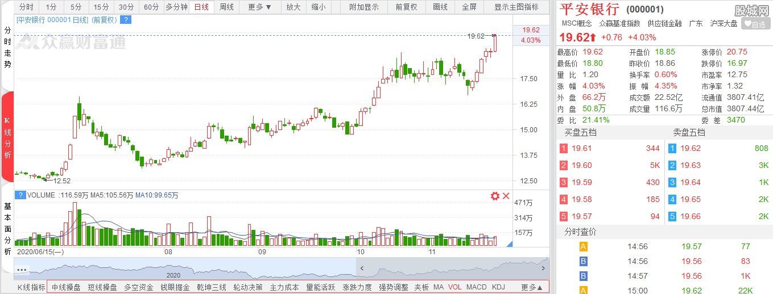Screen dimensions: 773x294
Task: Open 基本面分析 side tab
Action: pyautogui.click(x=7, y=229)
